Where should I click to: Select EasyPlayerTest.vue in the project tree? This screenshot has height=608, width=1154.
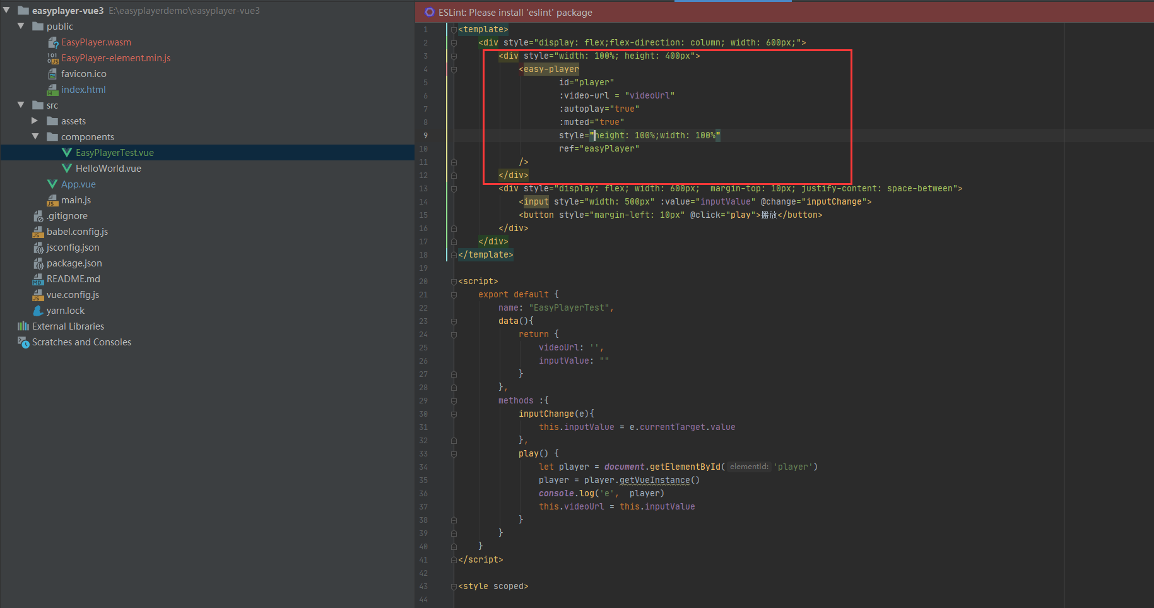(x=115, y=152)
